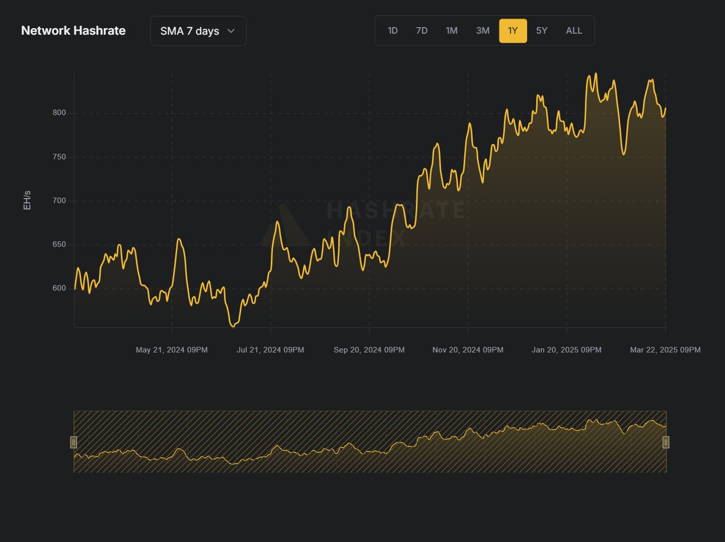This screenshot has height=542, width=725.
Task: Click the Sep 20, 2024 09PM label
Action: tap(369, 350)
